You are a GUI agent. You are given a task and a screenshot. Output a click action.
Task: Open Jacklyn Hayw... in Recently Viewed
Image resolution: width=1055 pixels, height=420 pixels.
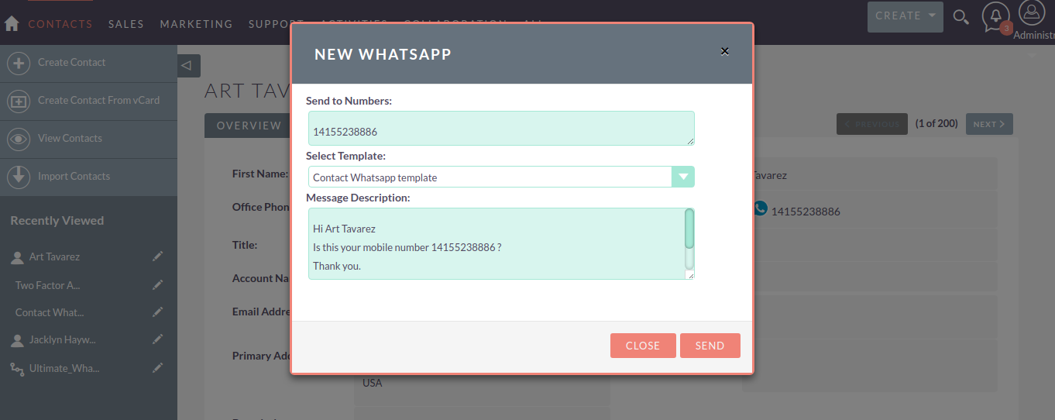63,339
